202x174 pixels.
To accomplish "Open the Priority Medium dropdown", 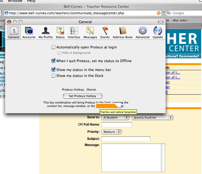I will click(111, 132).
